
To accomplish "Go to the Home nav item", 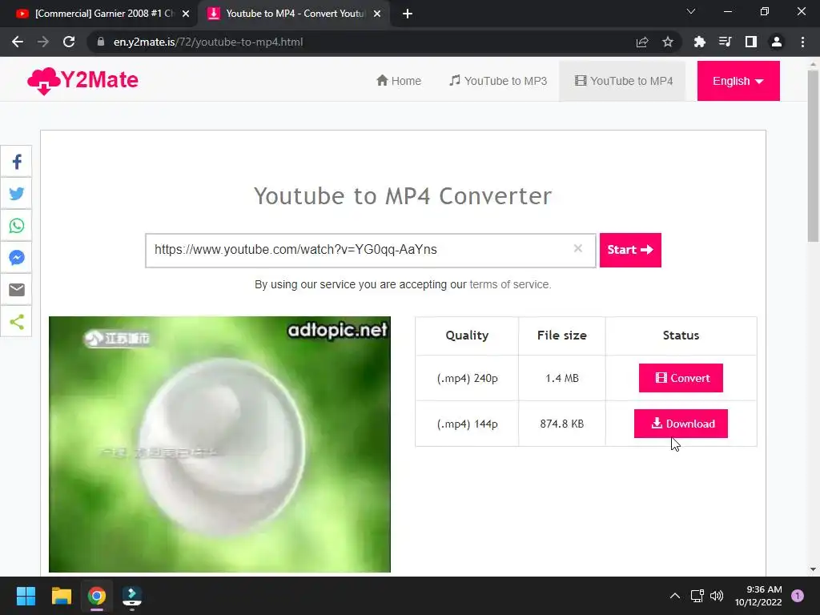I will 399,81.
